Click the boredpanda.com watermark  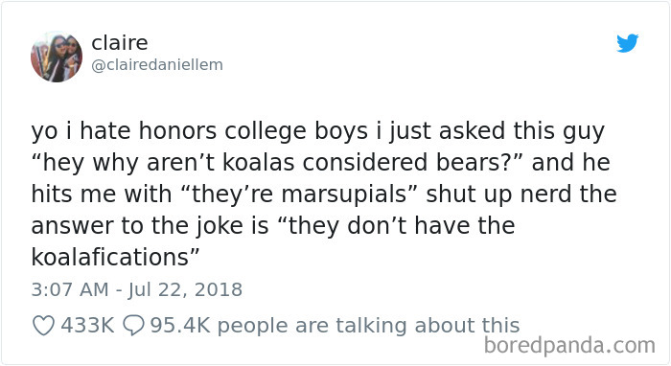click(569, 346)
